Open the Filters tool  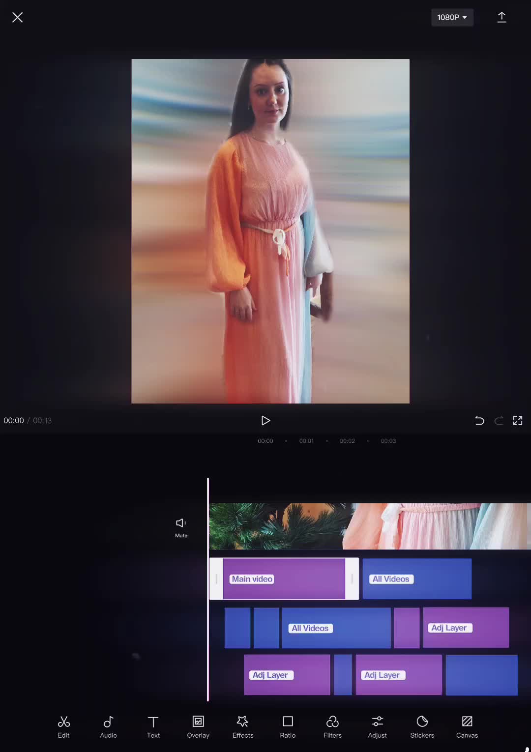(x=332, y=727)
